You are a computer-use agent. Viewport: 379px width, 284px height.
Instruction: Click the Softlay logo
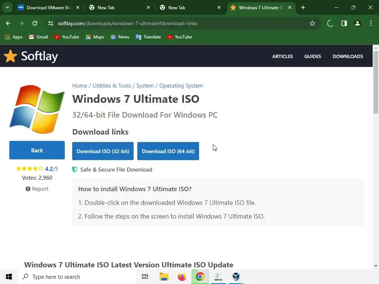(31, 56)
